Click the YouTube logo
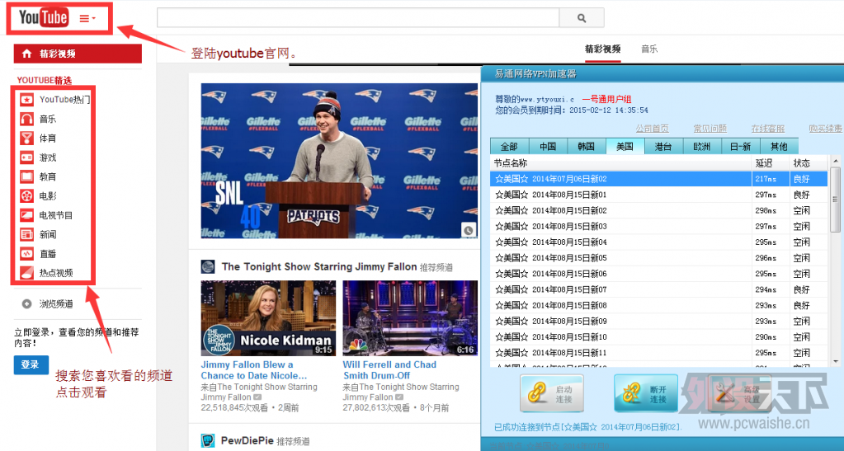The width and height of the screenshot is (844, 451). [44, 18]
